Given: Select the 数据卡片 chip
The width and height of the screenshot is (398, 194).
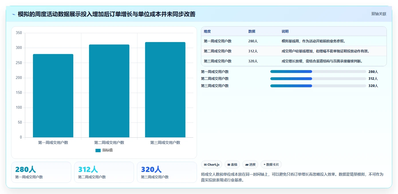Looking at the screenshot, I should point(271,165).
